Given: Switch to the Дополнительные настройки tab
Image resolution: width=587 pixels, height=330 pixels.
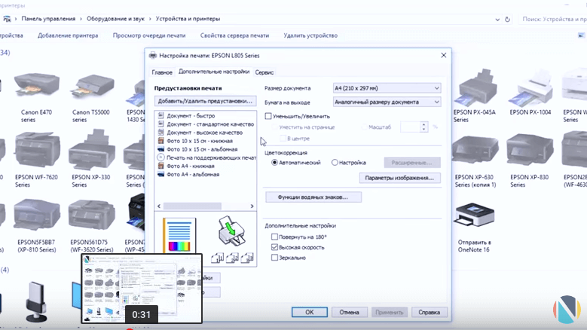Looking at the screenshot, I should pos(214,72).
